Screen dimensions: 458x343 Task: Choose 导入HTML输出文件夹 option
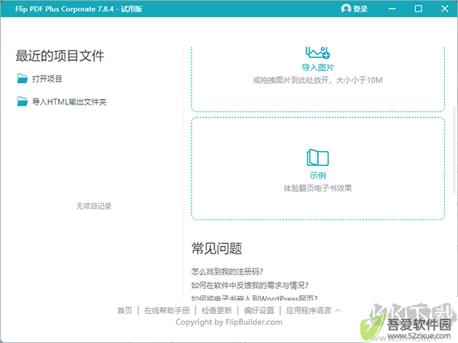point(69,102)
